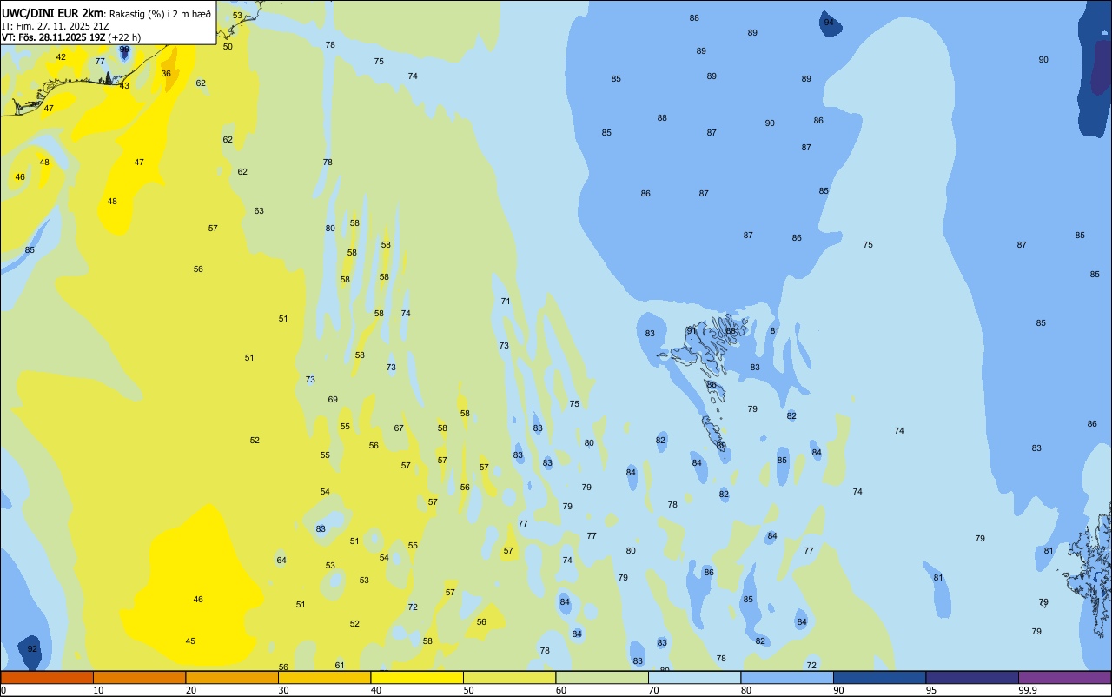The image size is (1112, 697).
Task: Click the 'VT: Fös. 28.11.2025 19Z' line
Action: pyautogui.click(x=53, y=37)
